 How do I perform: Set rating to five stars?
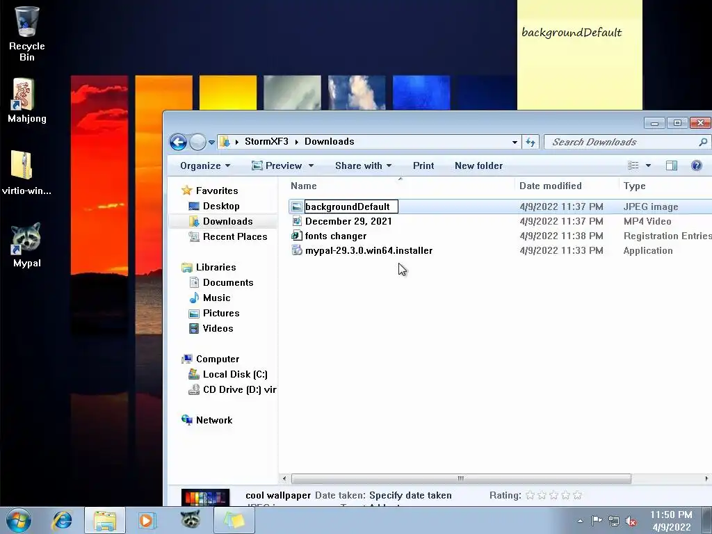point(577,495)
